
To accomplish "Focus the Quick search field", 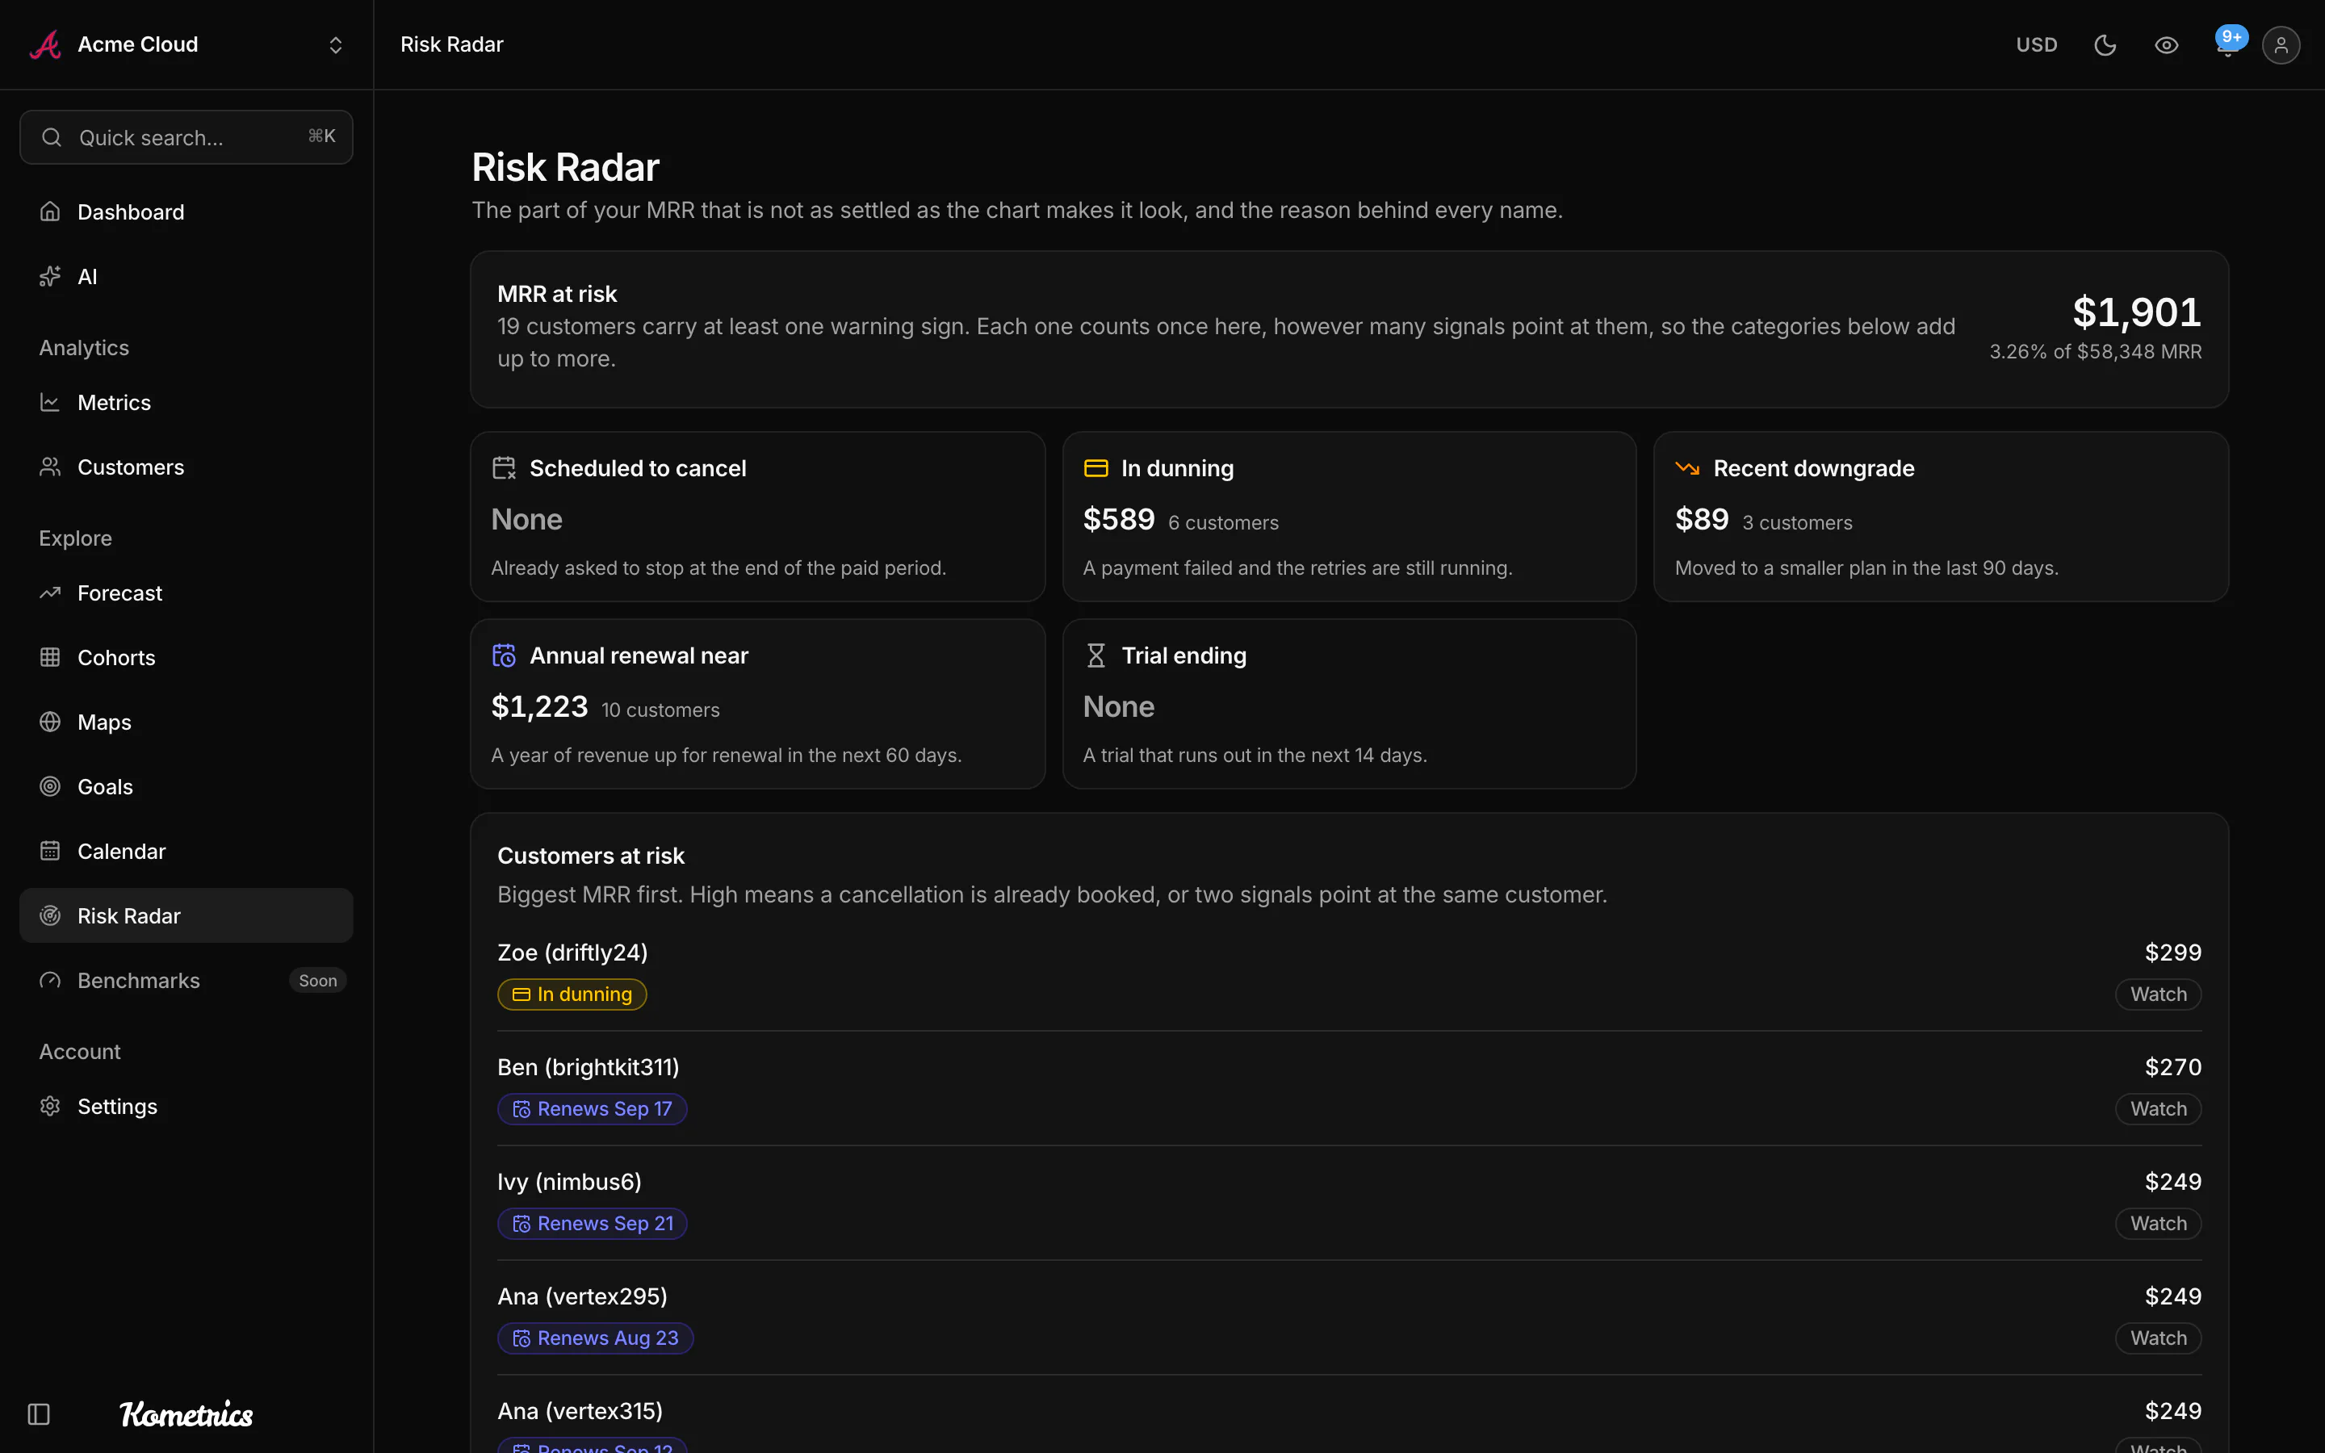I will pos(186,137).
